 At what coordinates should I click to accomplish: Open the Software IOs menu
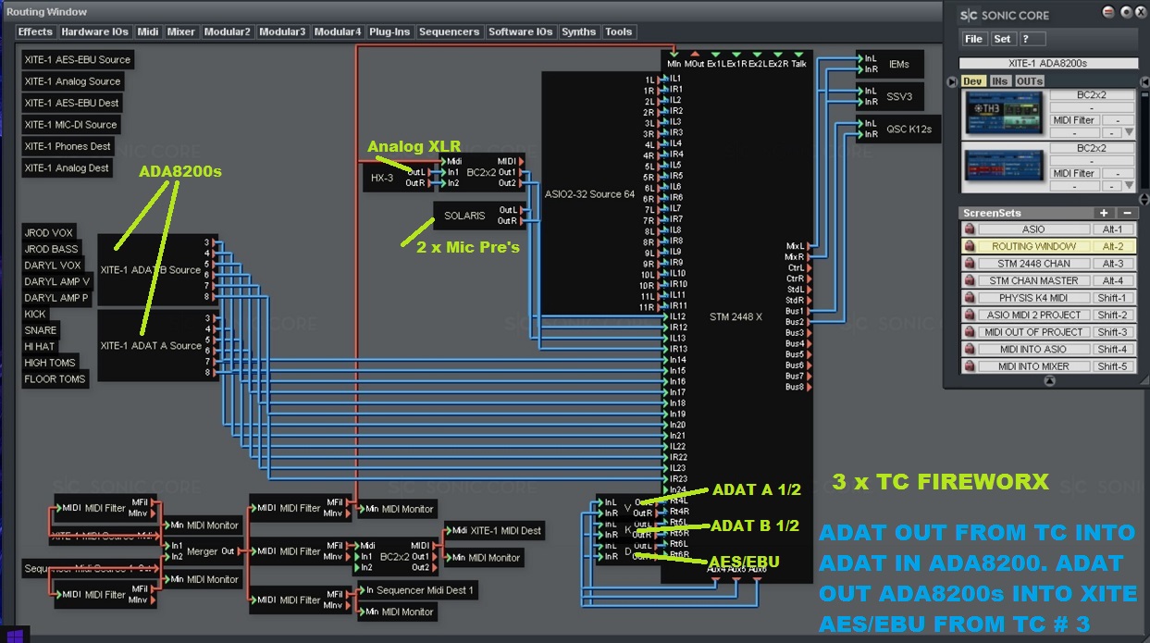[x=521, y=31]
